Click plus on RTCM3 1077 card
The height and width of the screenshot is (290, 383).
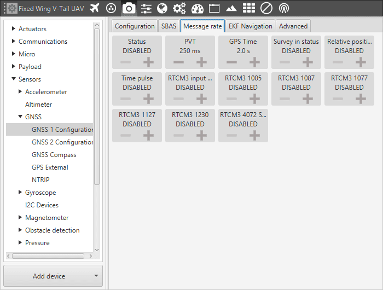pyautogui.click(x=361, y=98)
